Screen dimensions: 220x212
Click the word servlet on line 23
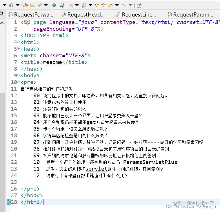[97, 169]
